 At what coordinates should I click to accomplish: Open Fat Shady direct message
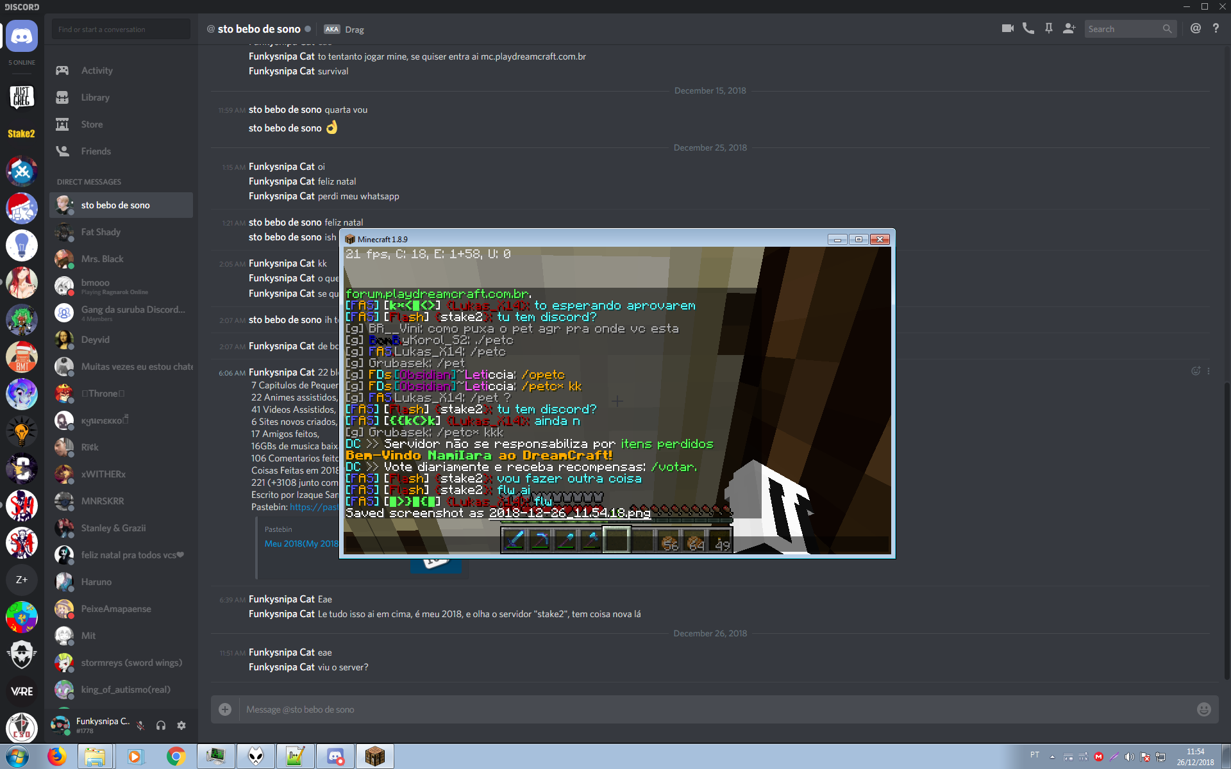(101, 232)
